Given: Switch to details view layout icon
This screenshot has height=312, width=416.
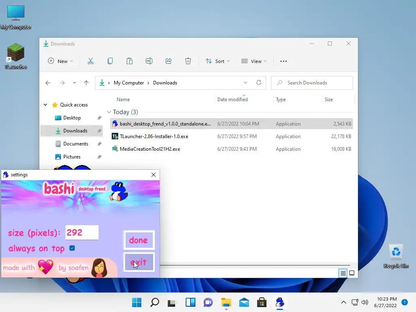Looking at the screenshot, I should pyautogui.click(x=343, y=273).
